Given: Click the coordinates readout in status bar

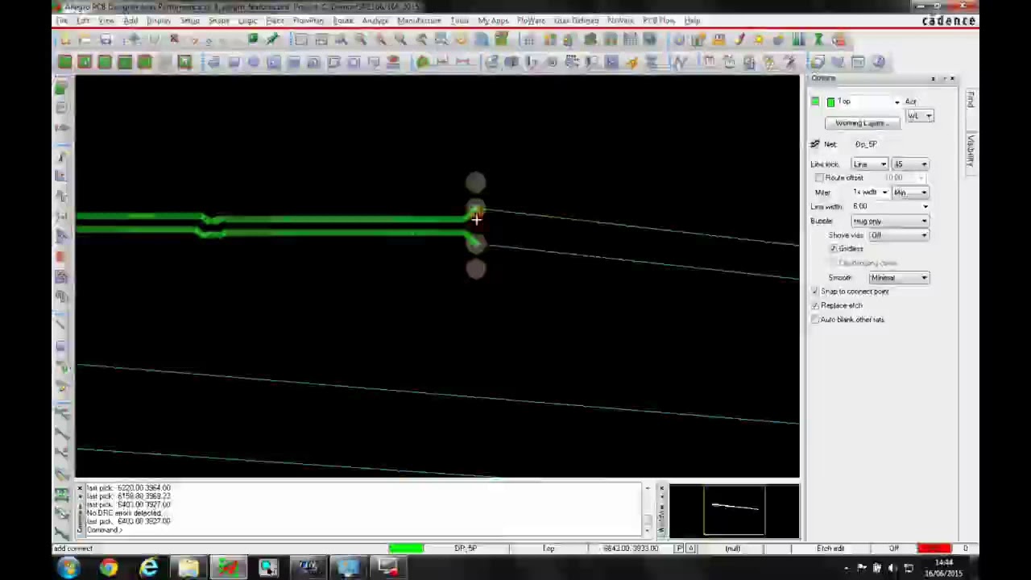Looking at the screenshot, I should (x=631, y=549).
